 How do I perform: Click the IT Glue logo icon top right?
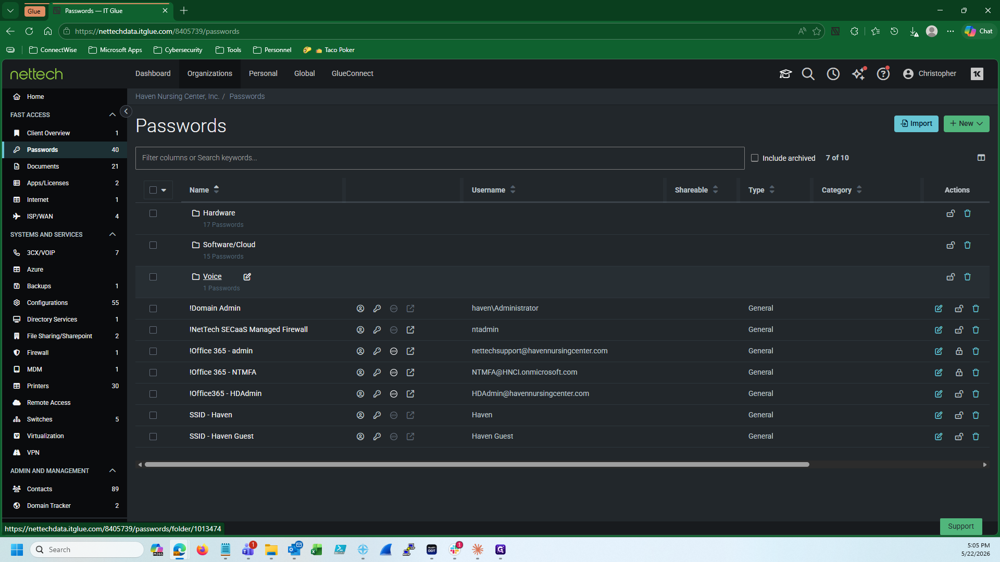(977, 74)
